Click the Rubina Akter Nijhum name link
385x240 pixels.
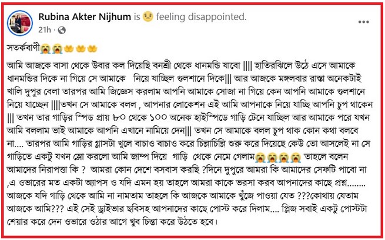[85, 16]
